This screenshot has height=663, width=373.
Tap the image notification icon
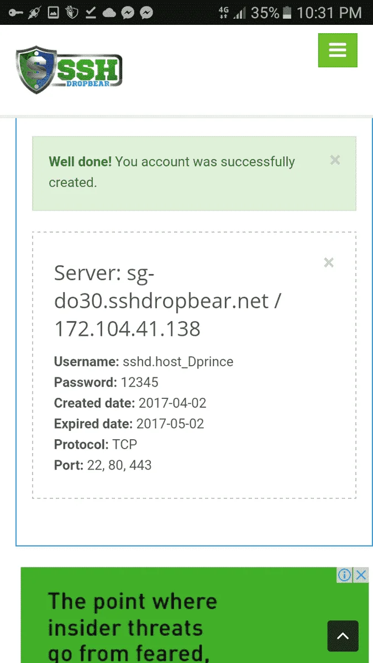coord(54,12)
